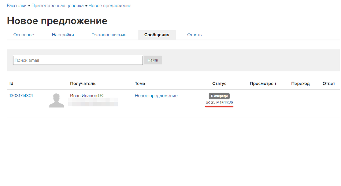
Task: Click the green money icon beside Иван Иванов
Action: tap(101, 96)
